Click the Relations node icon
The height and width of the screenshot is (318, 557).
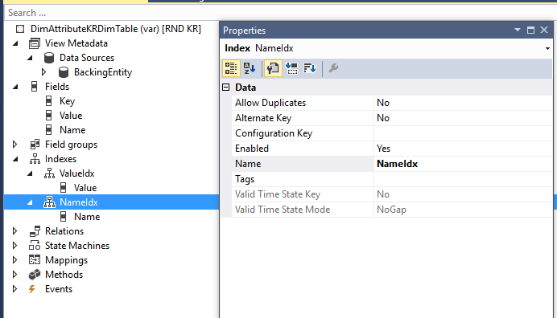(x=35, y=231)
